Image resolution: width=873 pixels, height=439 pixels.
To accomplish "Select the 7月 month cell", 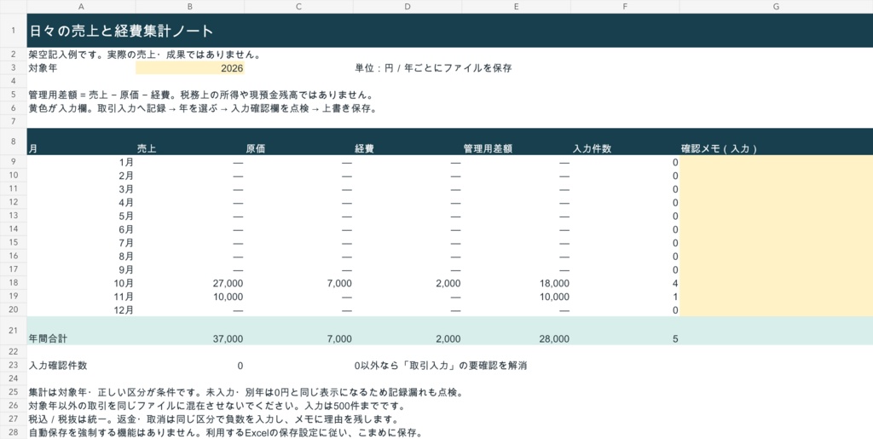I will pos(81,243).
